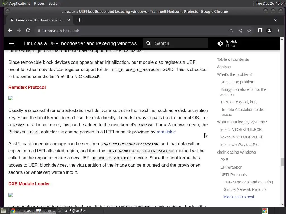Image resolution: width=286 pixels, height=214 pixels.
Task: Go to kexec BOOTMGFW.EFI section
Action: click(241, 137)
